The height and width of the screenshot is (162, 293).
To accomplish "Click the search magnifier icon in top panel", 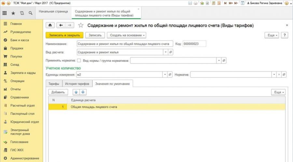I will click(x=30, y=13).
